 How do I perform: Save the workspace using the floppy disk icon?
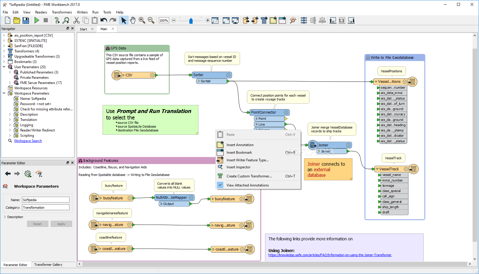tap(26, 20)
